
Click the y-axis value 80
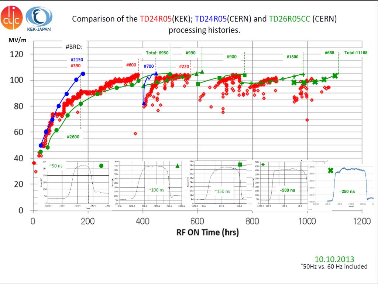[18, 106]
